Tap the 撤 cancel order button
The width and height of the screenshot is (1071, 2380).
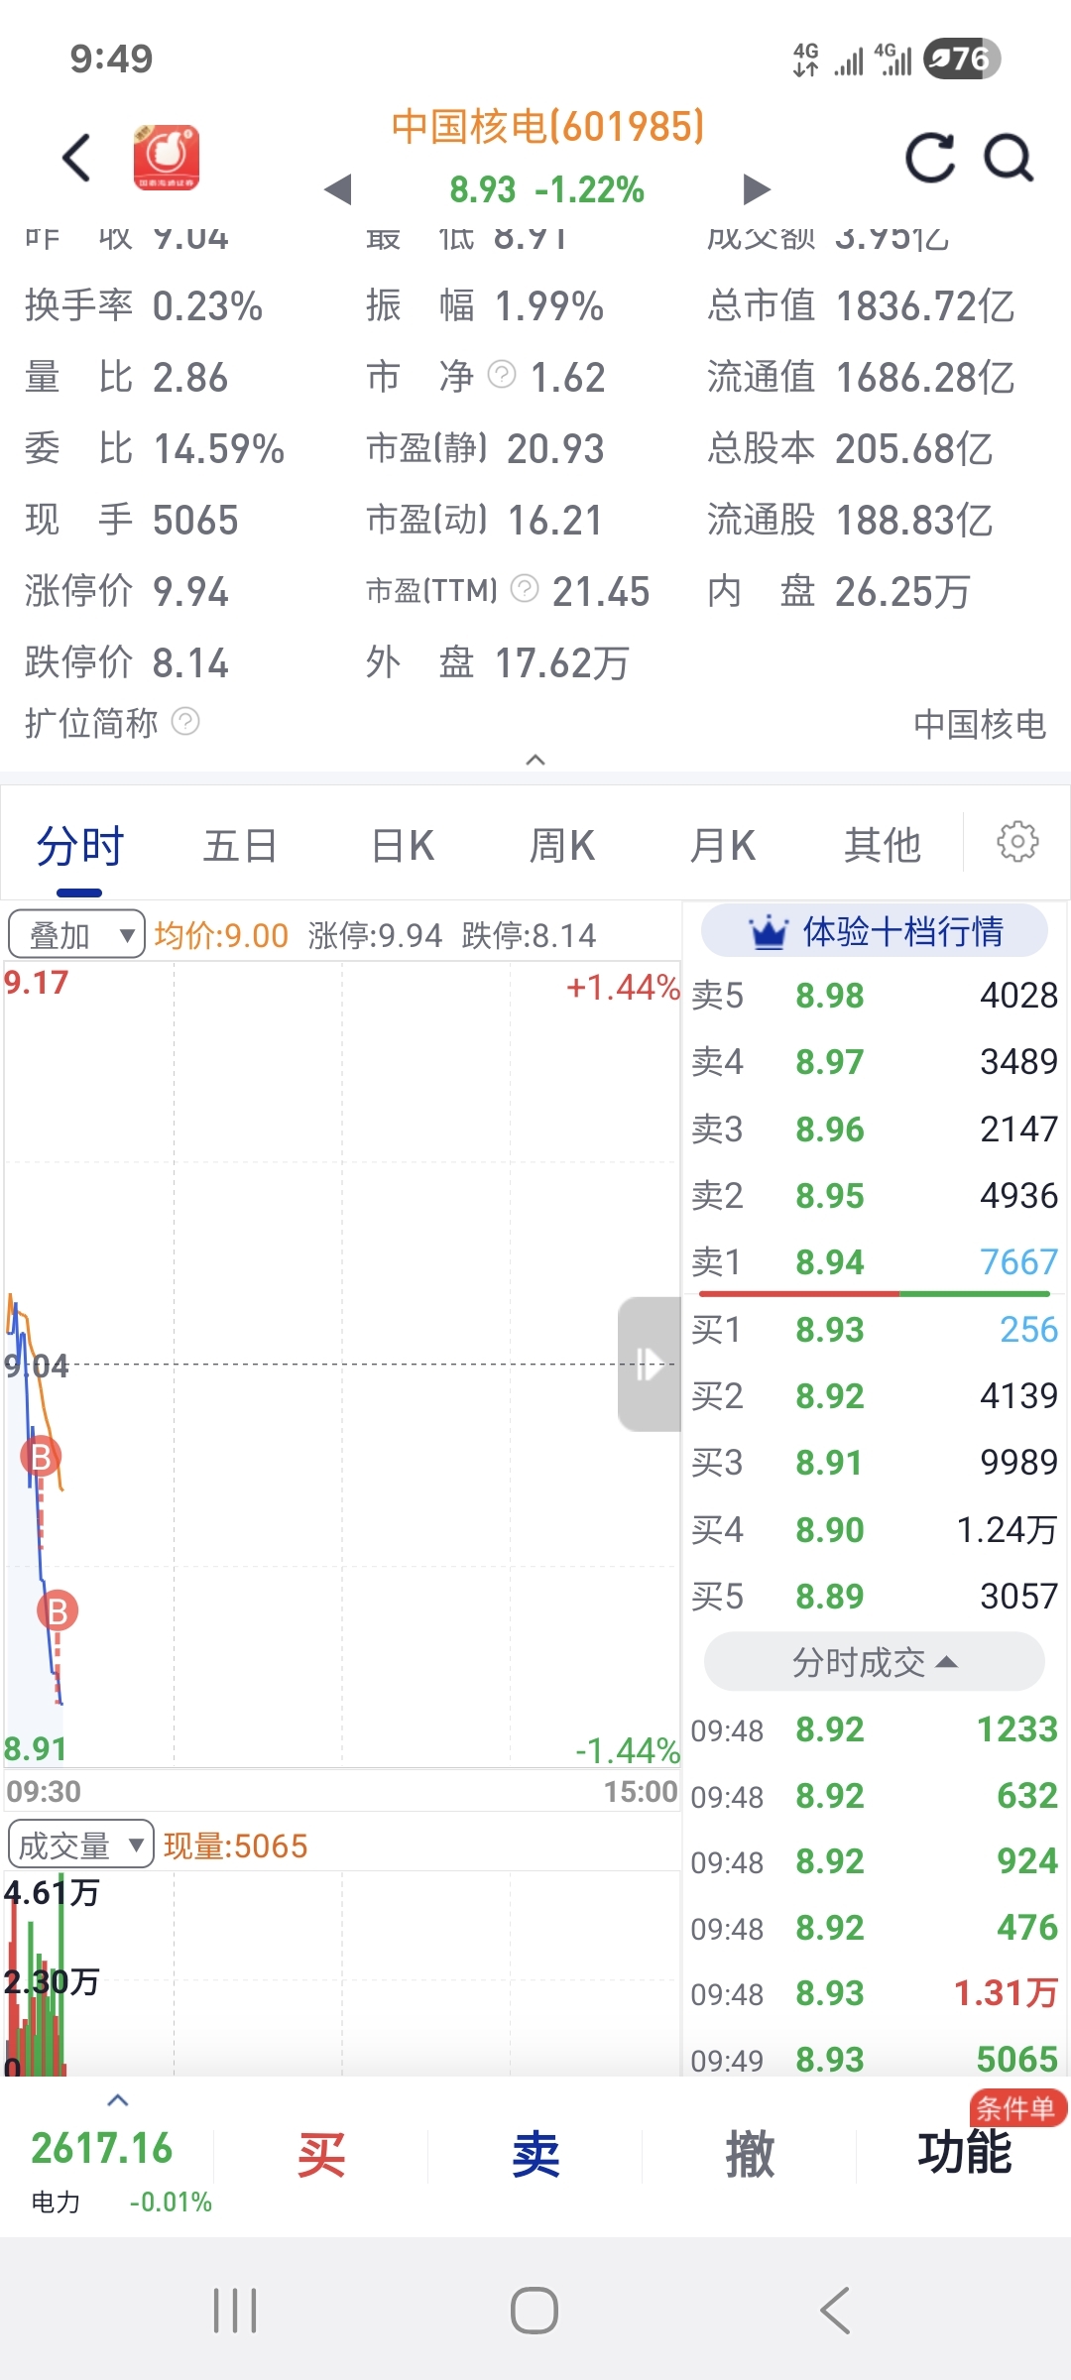tap(750, 2156)
